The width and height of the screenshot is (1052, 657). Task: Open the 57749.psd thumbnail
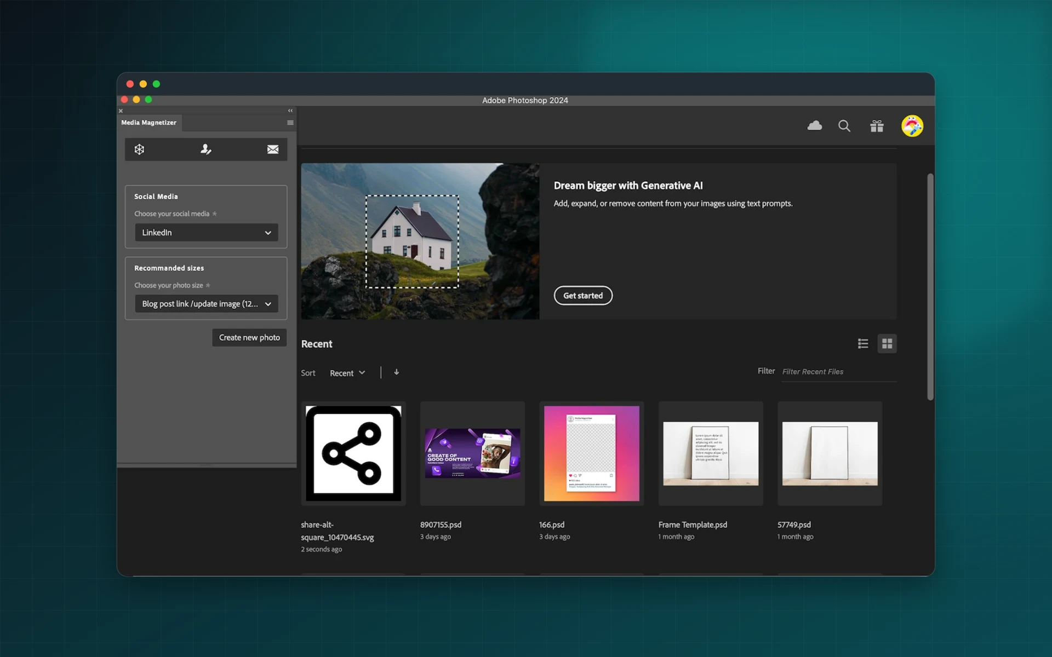[x=830, y=453]
